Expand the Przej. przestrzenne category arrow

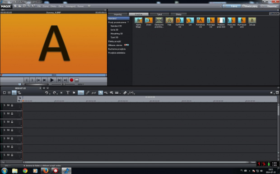(128, 22)
